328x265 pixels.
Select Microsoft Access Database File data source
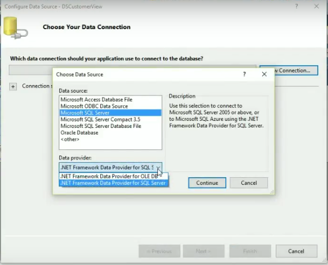[x=111, y=100]
